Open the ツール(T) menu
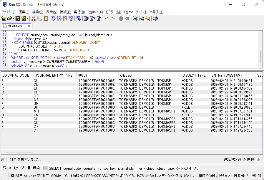The height and width of the screenshot is (180, 264). (x=141, y=12)
